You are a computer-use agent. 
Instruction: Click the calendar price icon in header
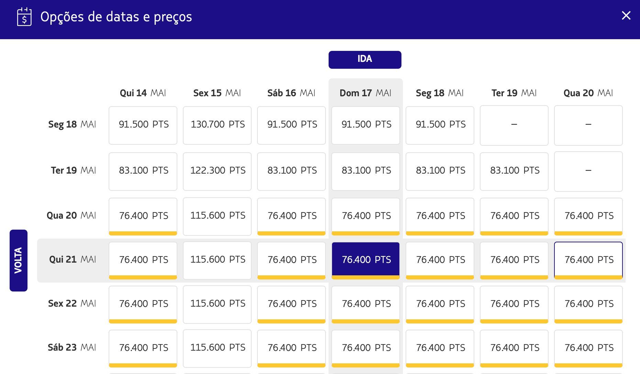(x=24, y=16)
